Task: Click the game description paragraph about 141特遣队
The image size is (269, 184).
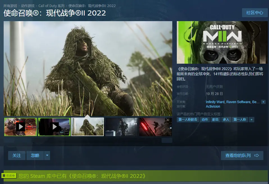Action: (220, 74)
